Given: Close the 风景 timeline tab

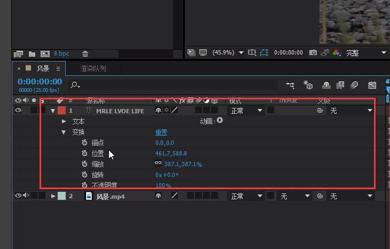Looking at the screenshot, I should click(x=19, y=68).
